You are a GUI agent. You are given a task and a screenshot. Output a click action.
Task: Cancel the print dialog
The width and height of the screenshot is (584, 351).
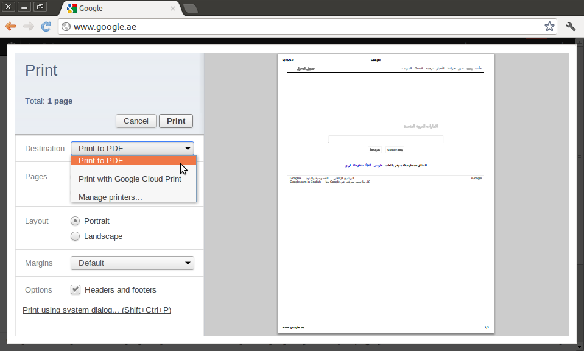pos(136,121)
